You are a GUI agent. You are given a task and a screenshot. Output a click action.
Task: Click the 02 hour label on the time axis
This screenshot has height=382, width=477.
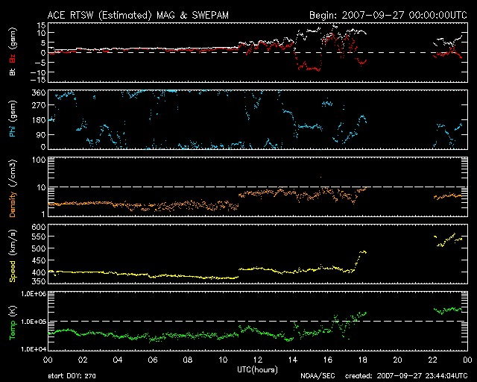[x=83, y=360]
